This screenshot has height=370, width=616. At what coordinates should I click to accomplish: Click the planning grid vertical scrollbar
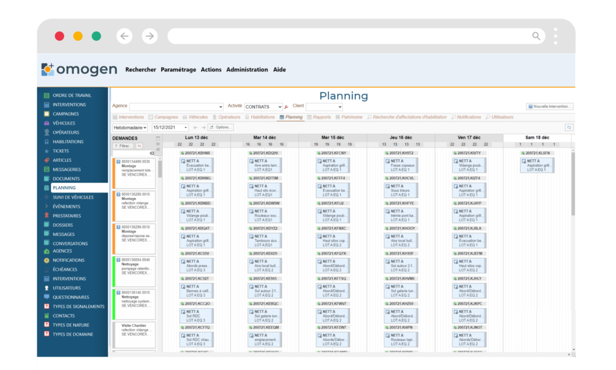(573, 185)
